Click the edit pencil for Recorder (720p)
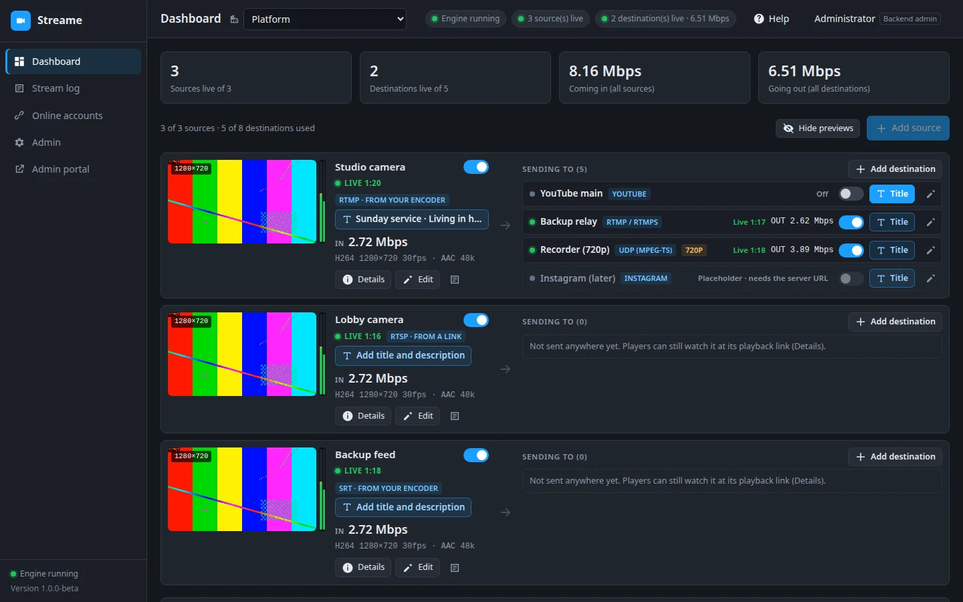 click(x=930, y=250)
